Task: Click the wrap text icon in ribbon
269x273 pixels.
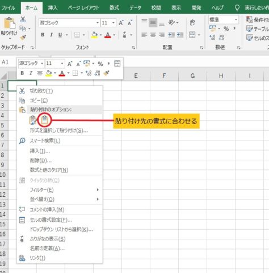Action: click(x=192, y=22)
